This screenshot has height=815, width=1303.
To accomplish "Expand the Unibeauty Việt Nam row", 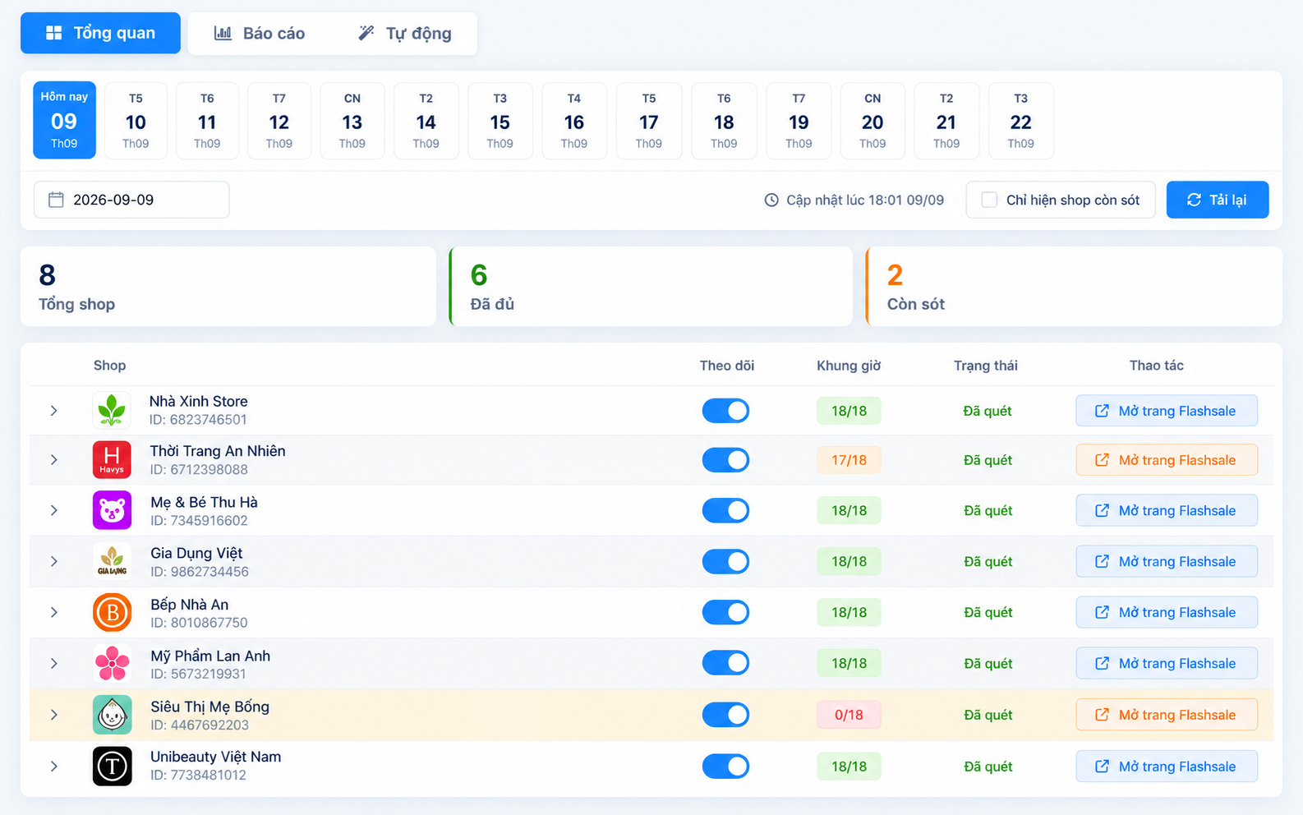I will (53, 767).
